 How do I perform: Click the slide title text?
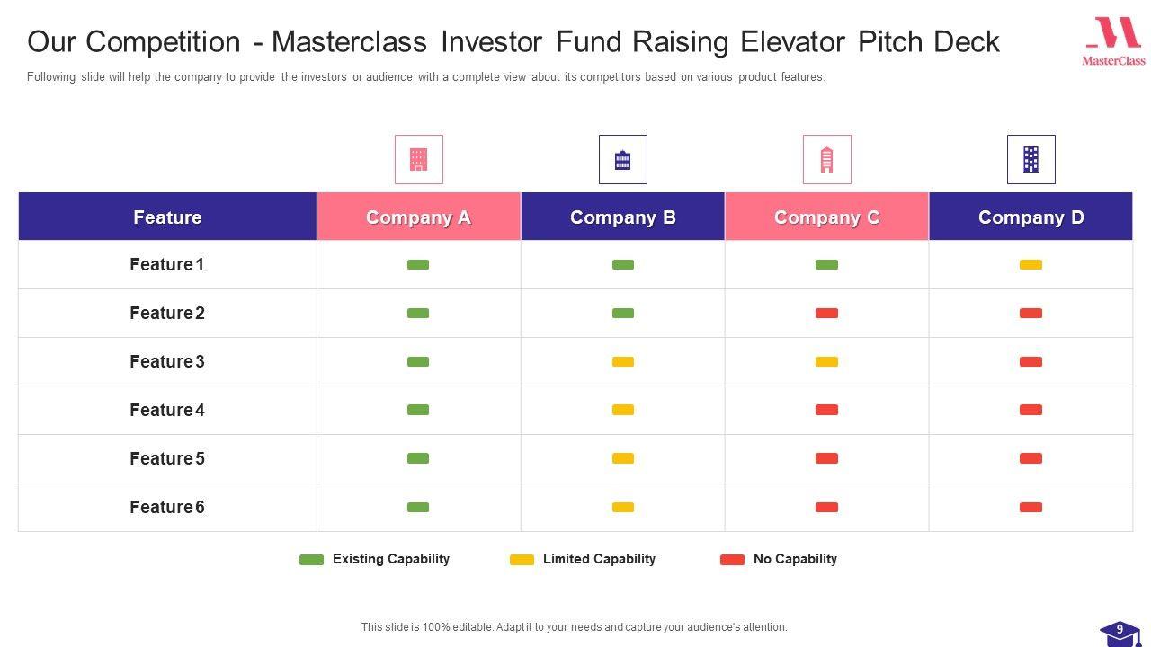pos(513,41)
